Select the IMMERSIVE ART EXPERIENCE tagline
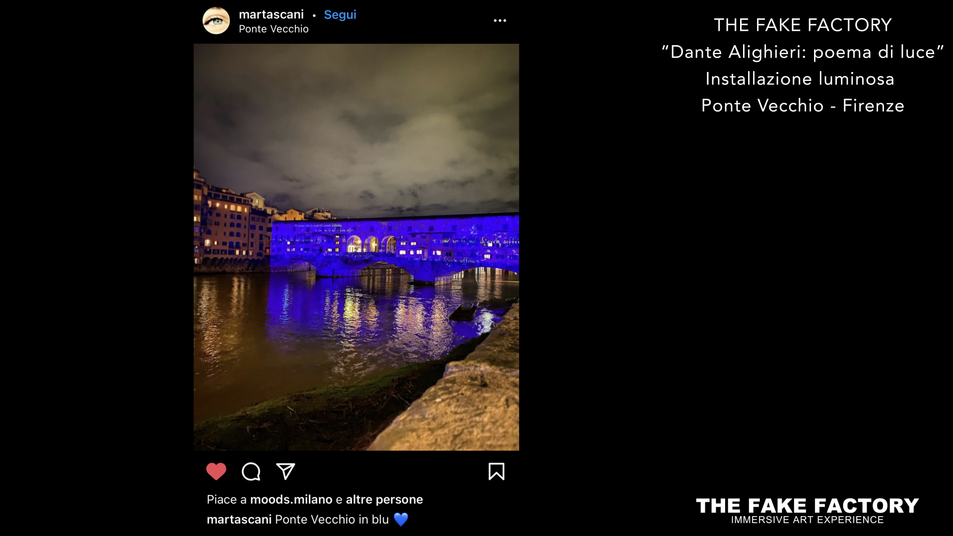953x536 pixels. click(x=807, y=520)
